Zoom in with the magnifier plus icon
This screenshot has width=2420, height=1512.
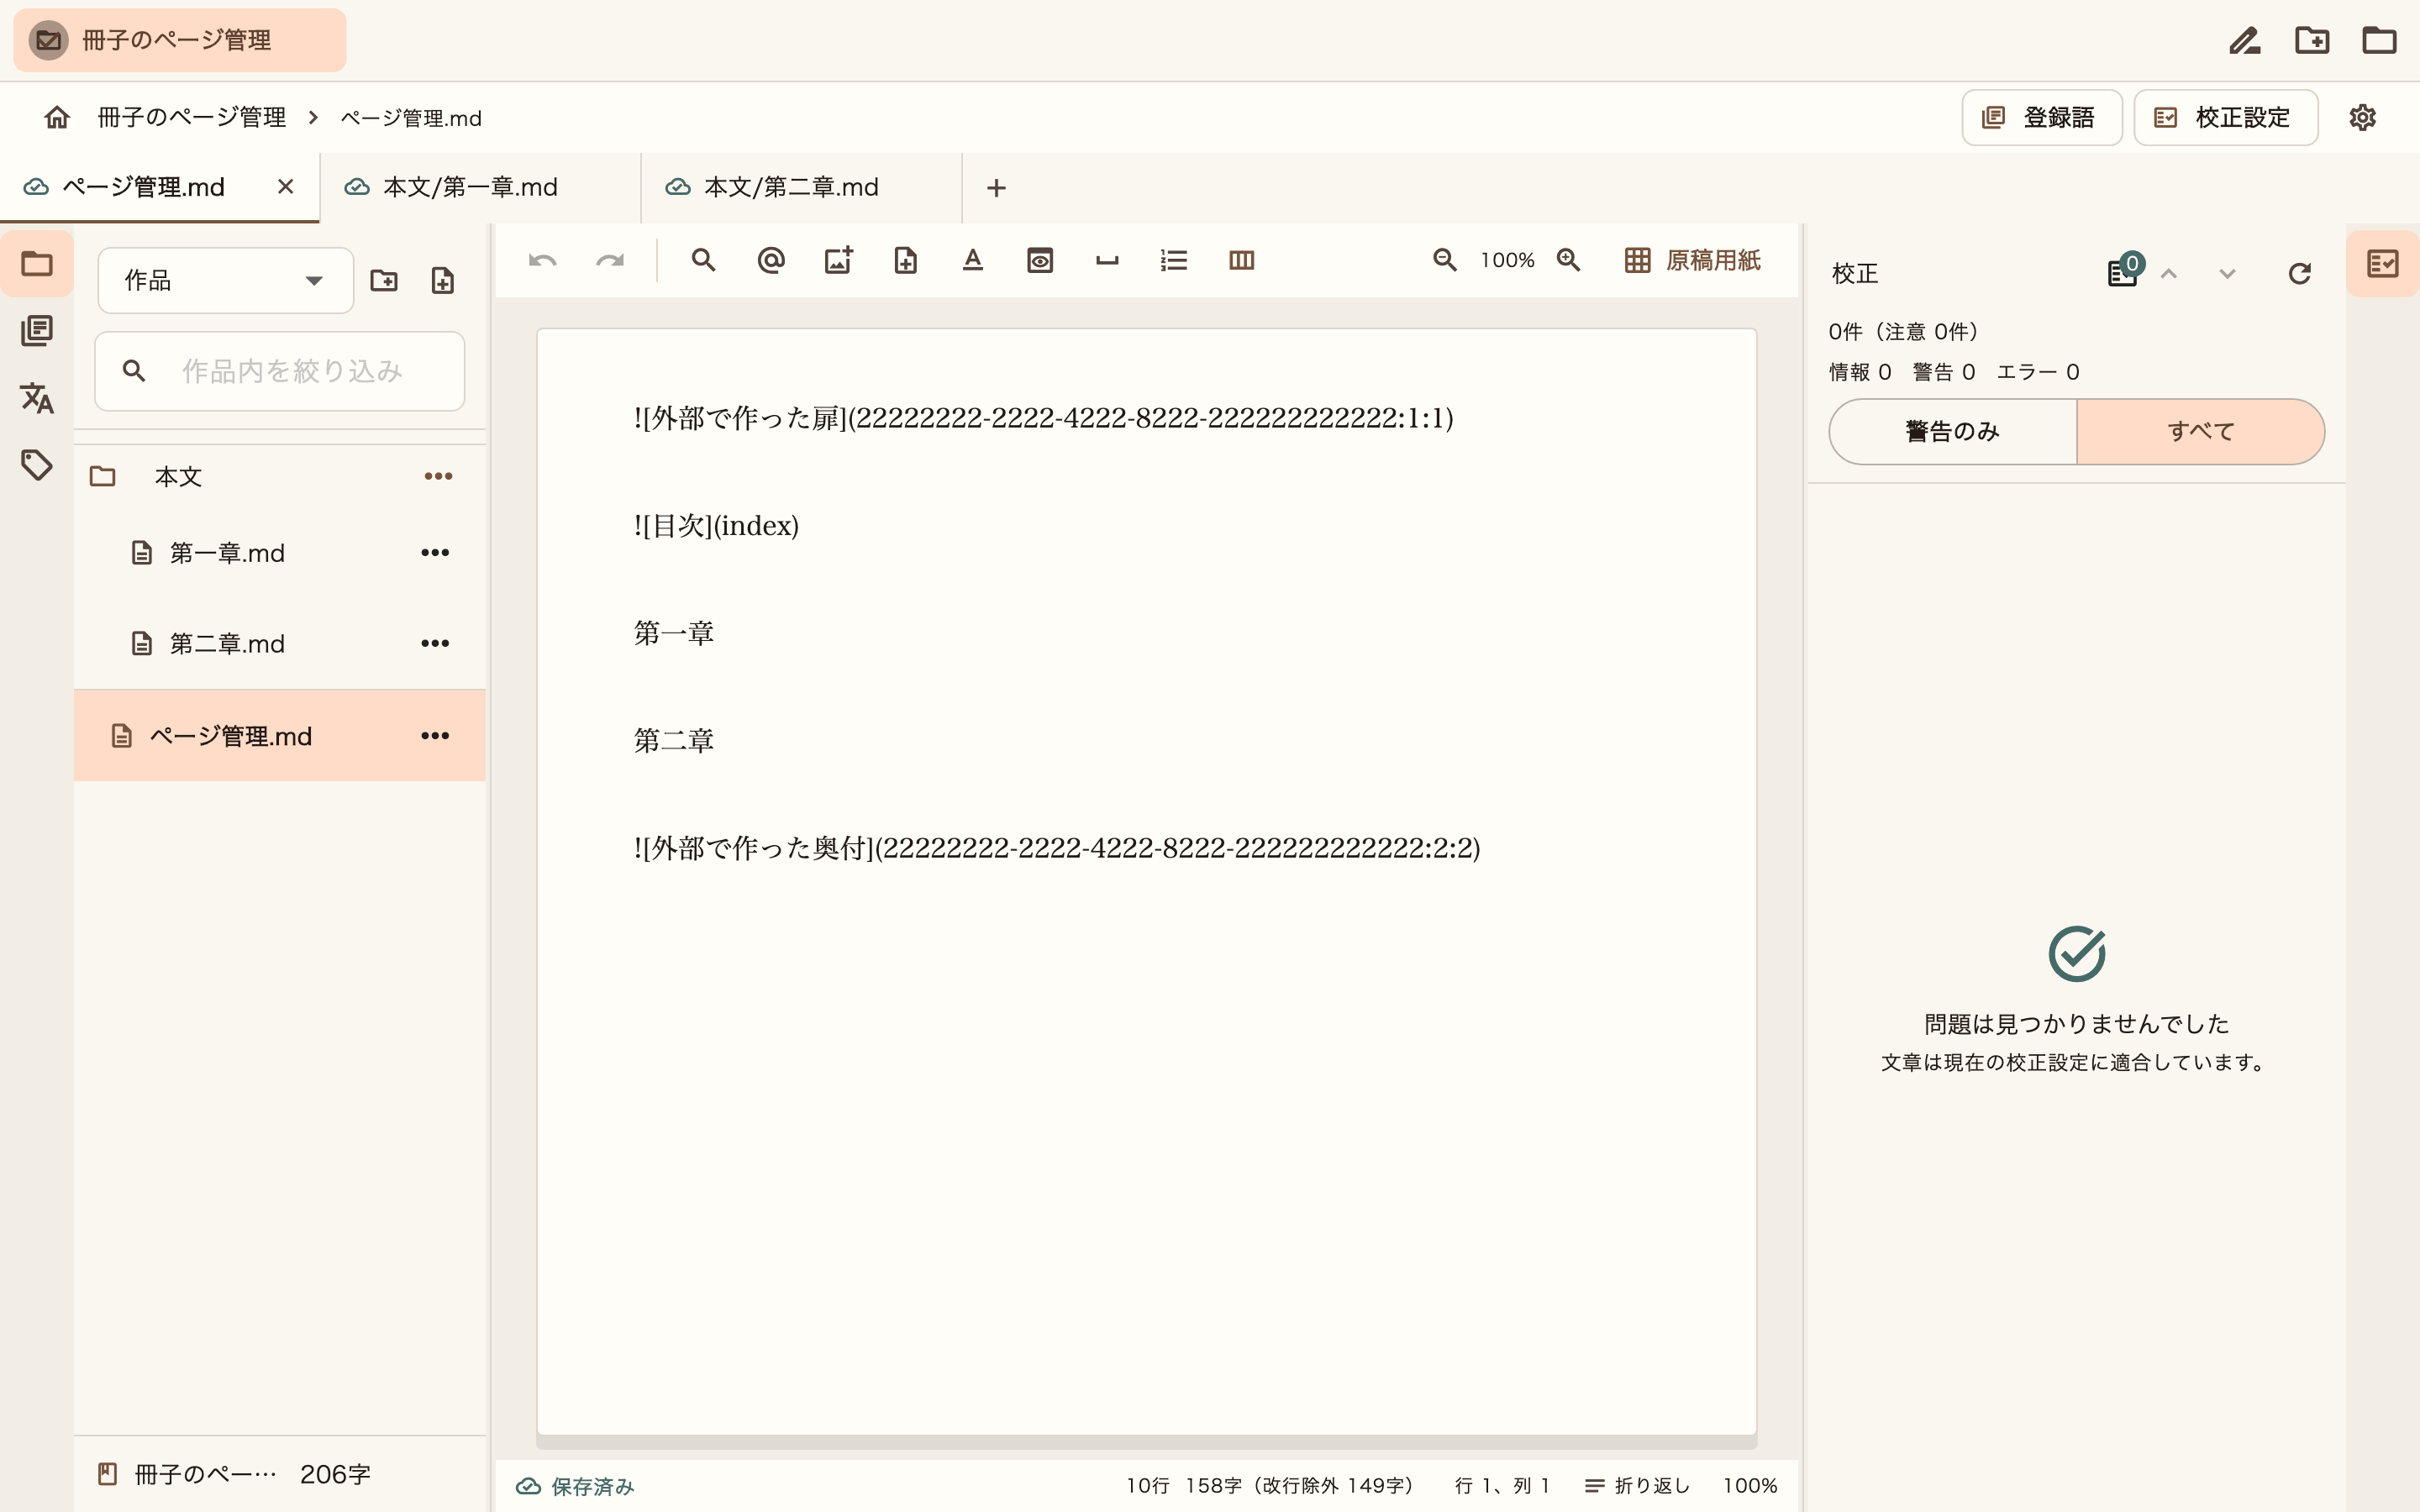(1569, 261)
